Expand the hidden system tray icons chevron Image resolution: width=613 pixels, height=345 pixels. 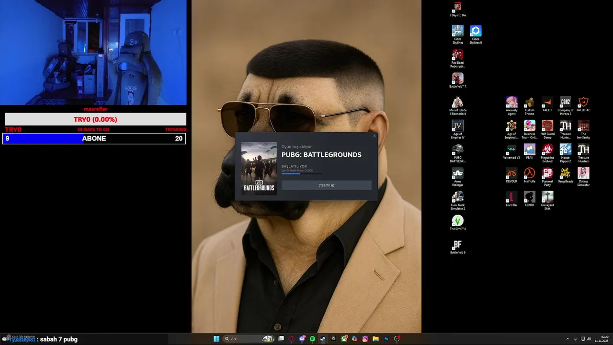click(568, 339)
